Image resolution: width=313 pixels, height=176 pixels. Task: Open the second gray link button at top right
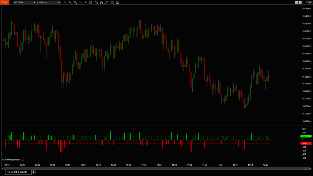click(300, 2)
